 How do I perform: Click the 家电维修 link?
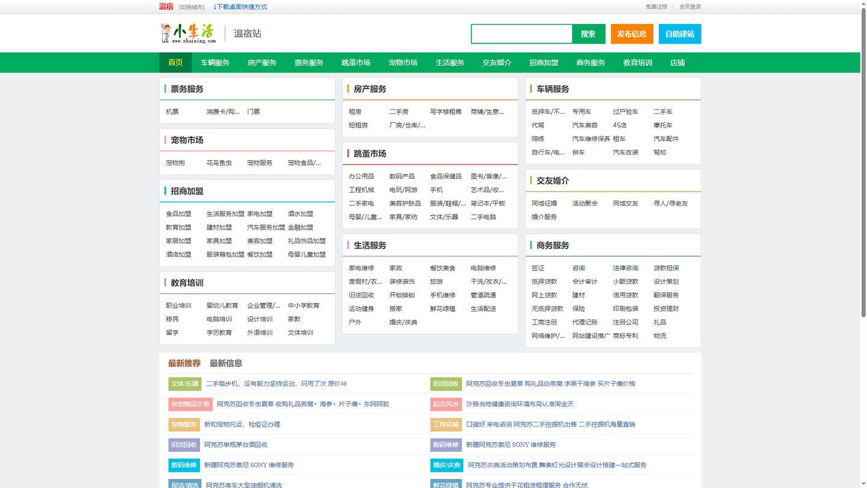361,268
